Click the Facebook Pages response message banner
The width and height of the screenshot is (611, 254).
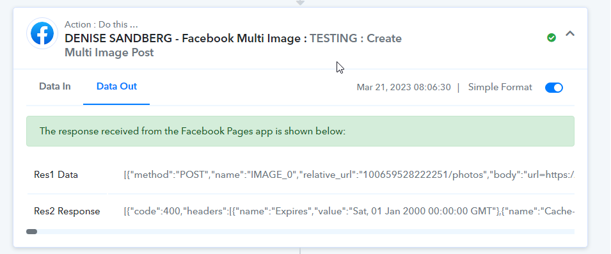tap(300, 131)
